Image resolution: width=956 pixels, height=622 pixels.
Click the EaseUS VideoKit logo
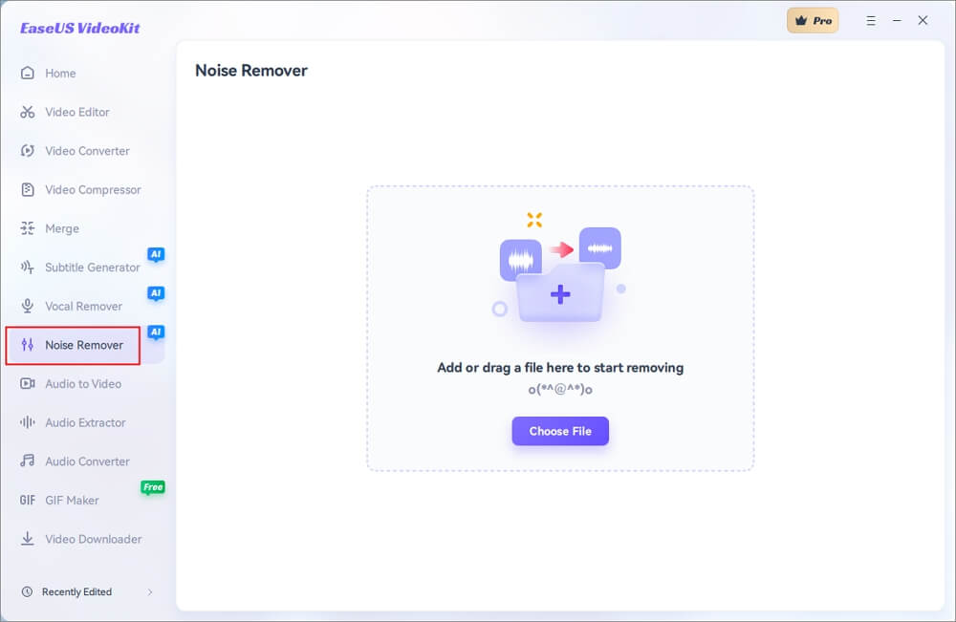click(x=80, y=28)
